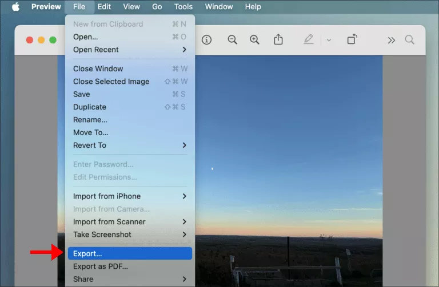Zoom in with the plus magnifier

(x=254, y=40)
